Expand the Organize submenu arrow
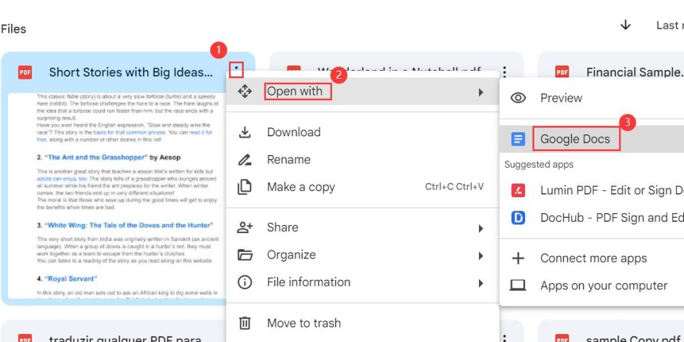 point(481,256)
